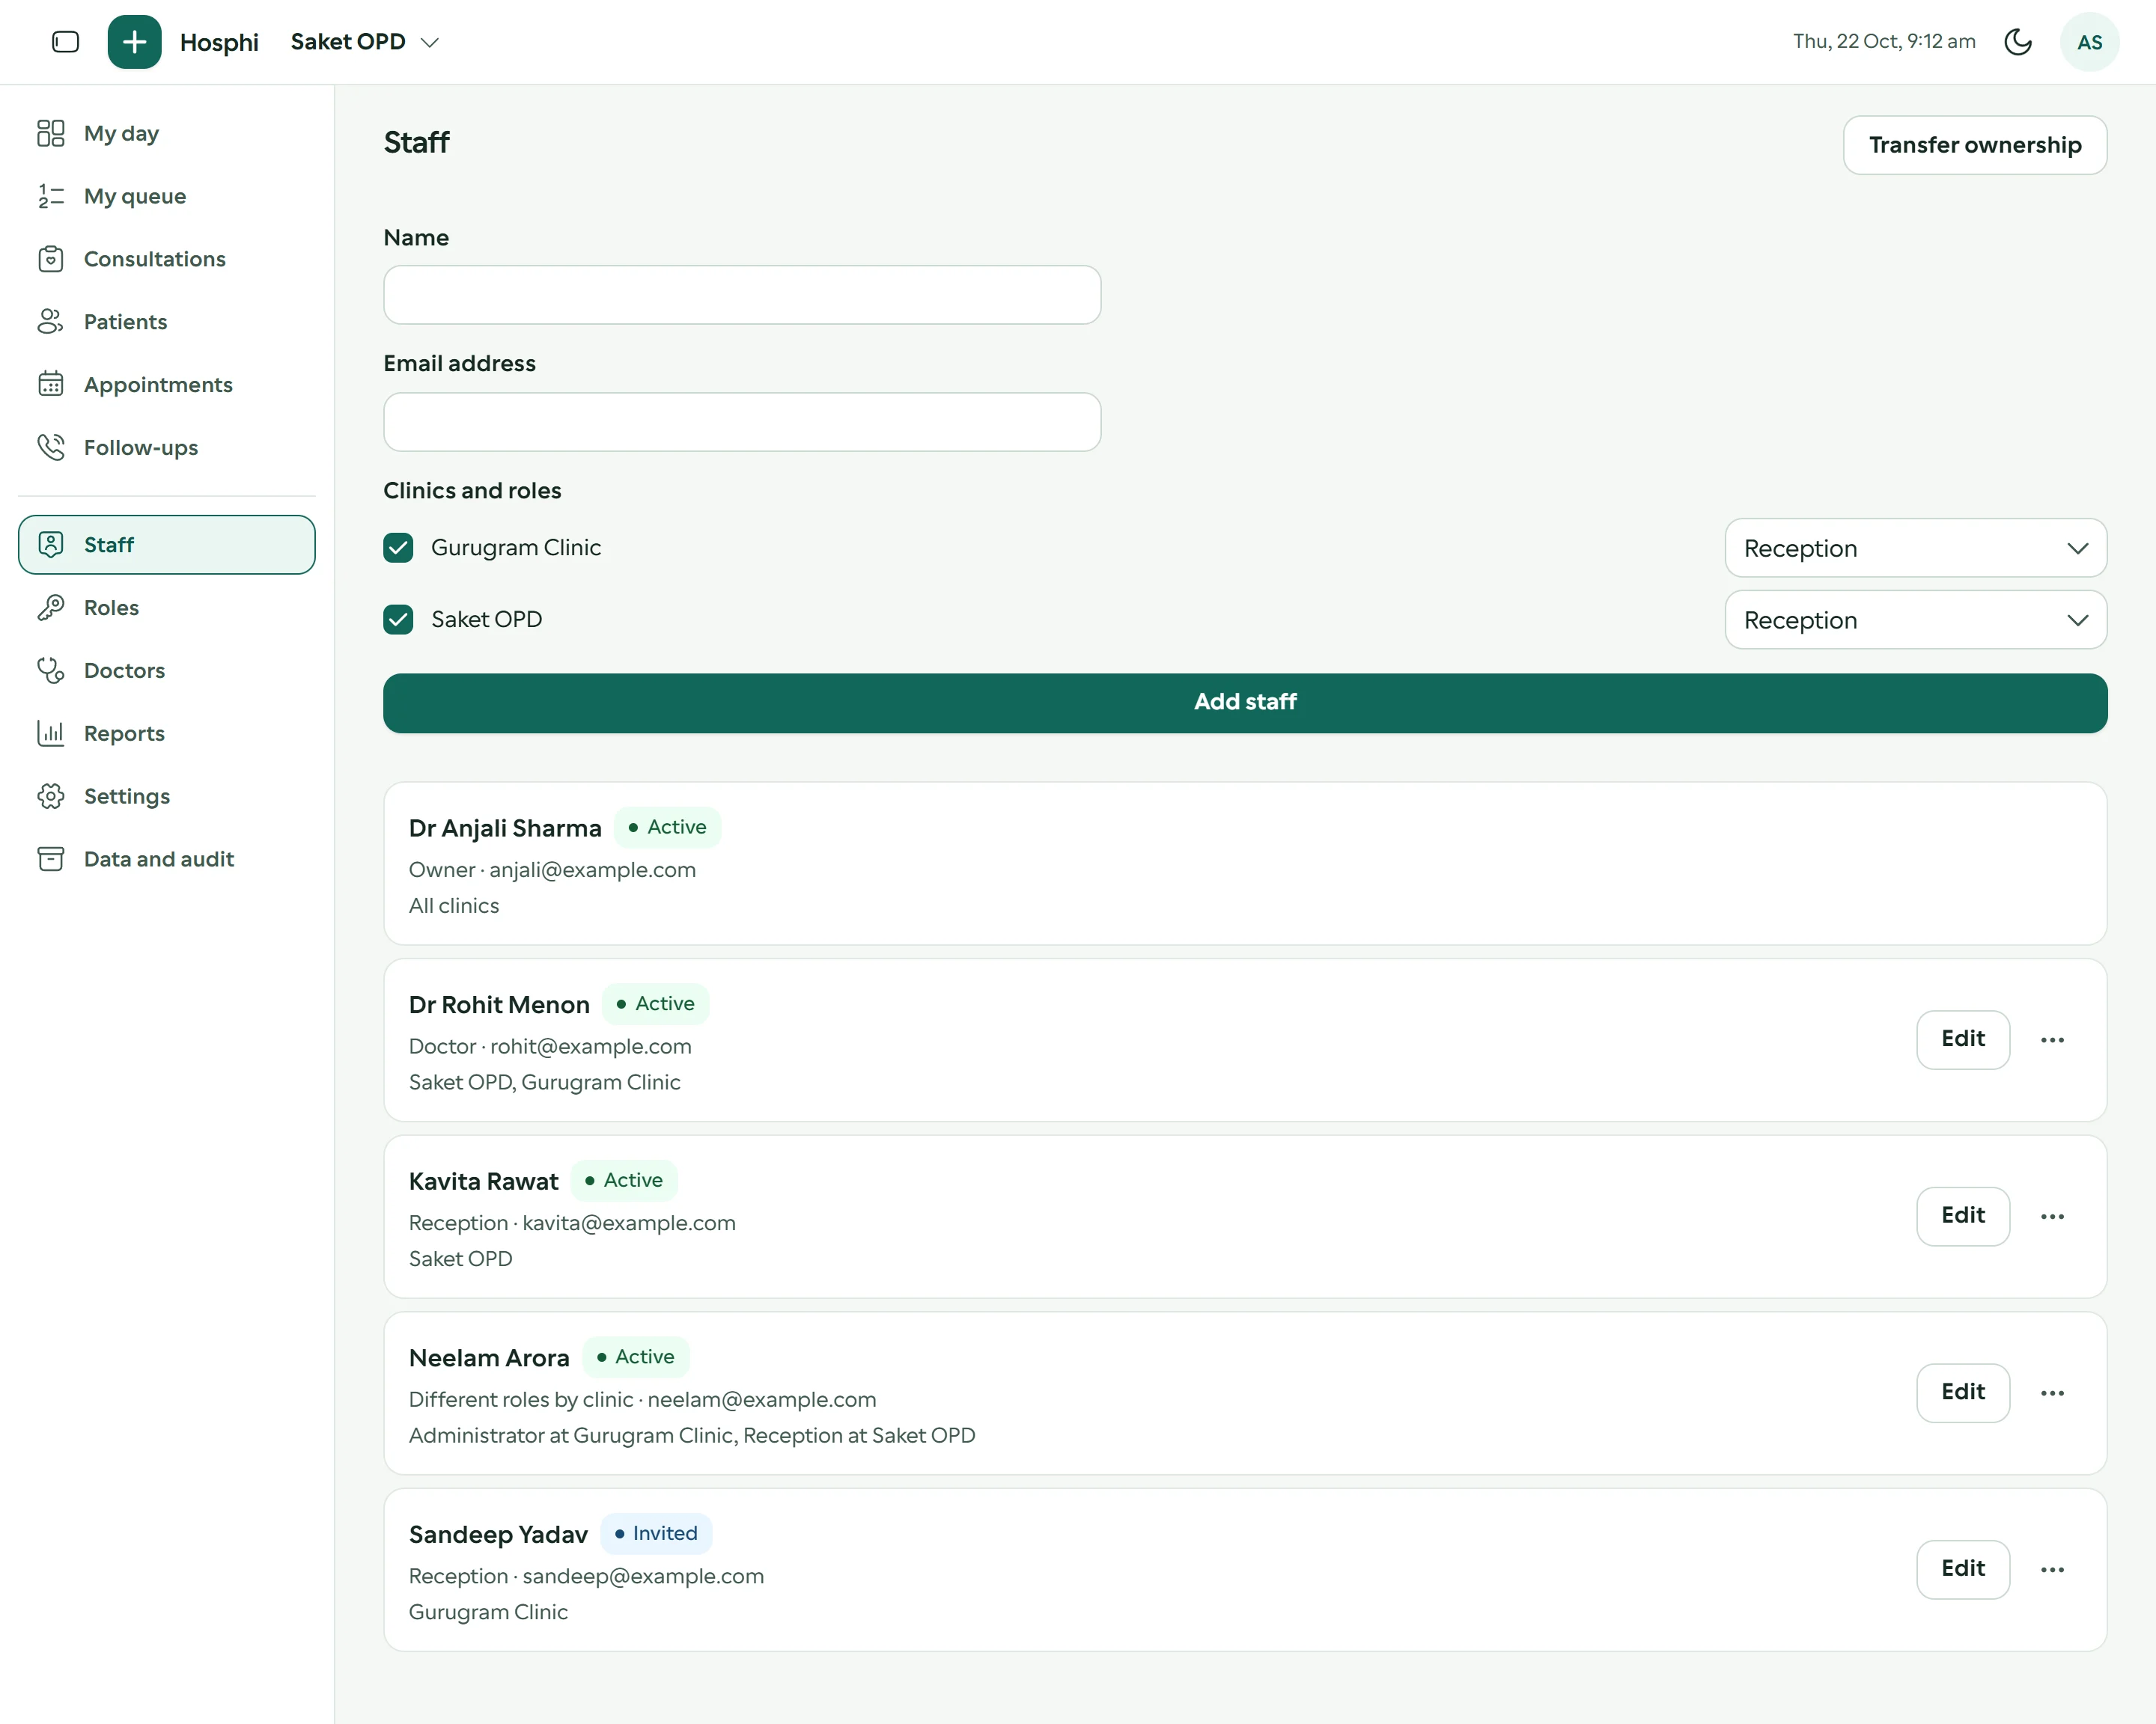Click the Add staff button
Viewport: 2156px width, 1724px height.
(x=1245, y=703)
